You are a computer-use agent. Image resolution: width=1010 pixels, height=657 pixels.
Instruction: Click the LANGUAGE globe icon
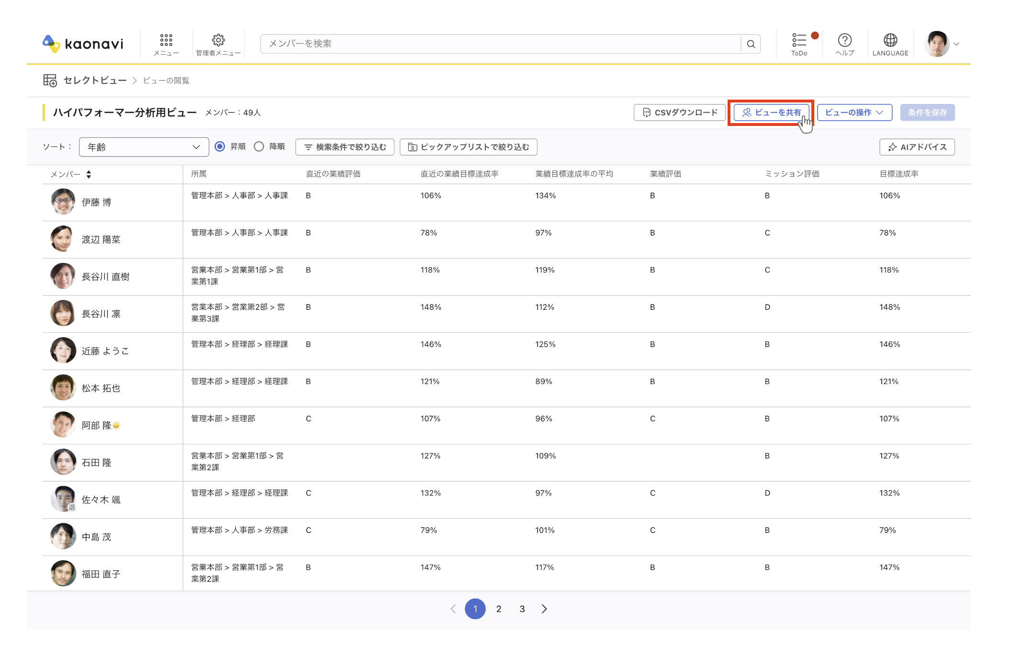[890, 40]
